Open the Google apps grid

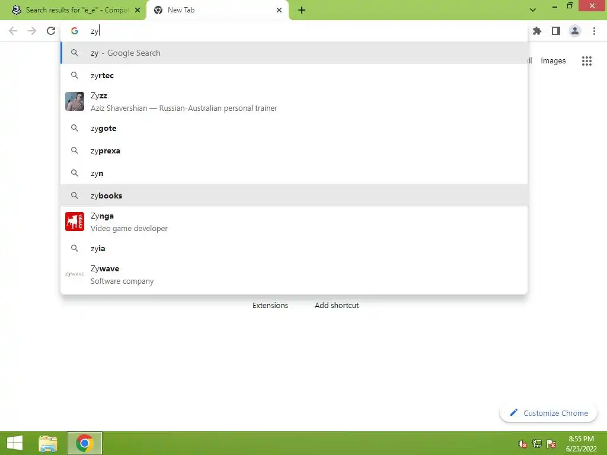pos(587,61)
